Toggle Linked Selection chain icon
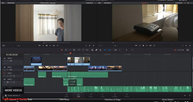The width and height of the screenshot is (193, 102). [x=96, y=50]
